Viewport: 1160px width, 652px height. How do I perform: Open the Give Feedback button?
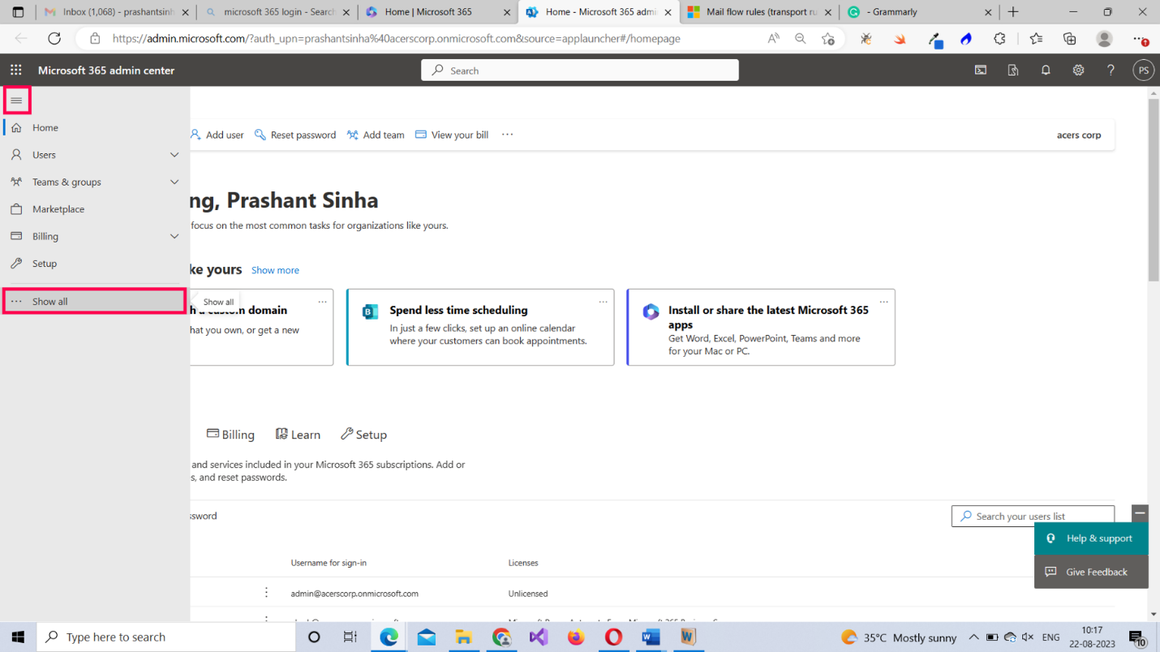[x=1091, y=572]
